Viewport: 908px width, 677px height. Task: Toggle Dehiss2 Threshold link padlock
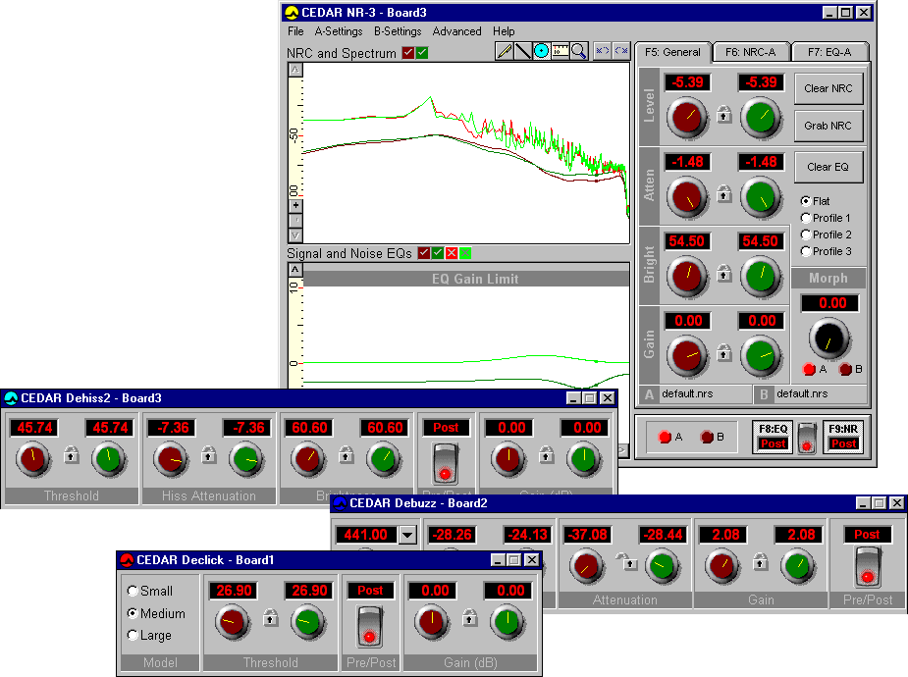(x=71, y=455)
